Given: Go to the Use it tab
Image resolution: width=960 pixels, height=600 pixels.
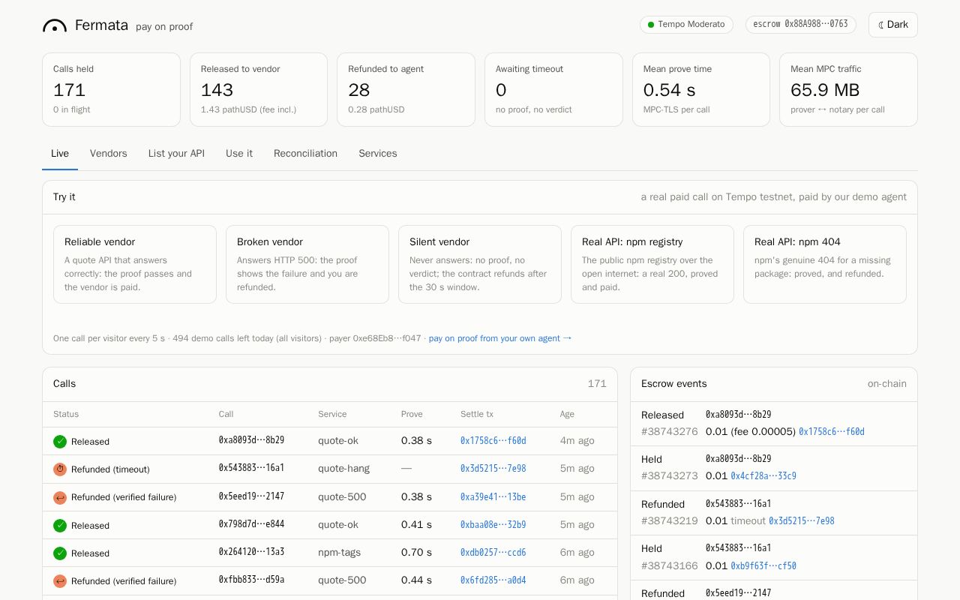Looking at the screenshot, I should coord(239,154).
